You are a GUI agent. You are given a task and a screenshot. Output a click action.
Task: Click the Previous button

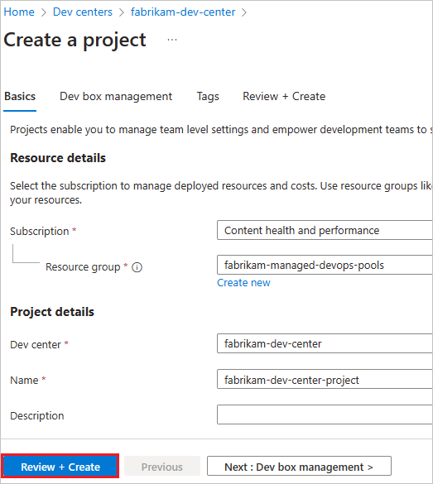(x=162, y=466)
